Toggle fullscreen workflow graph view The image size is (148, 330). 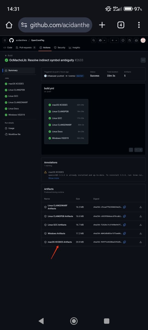coord(131,150)
